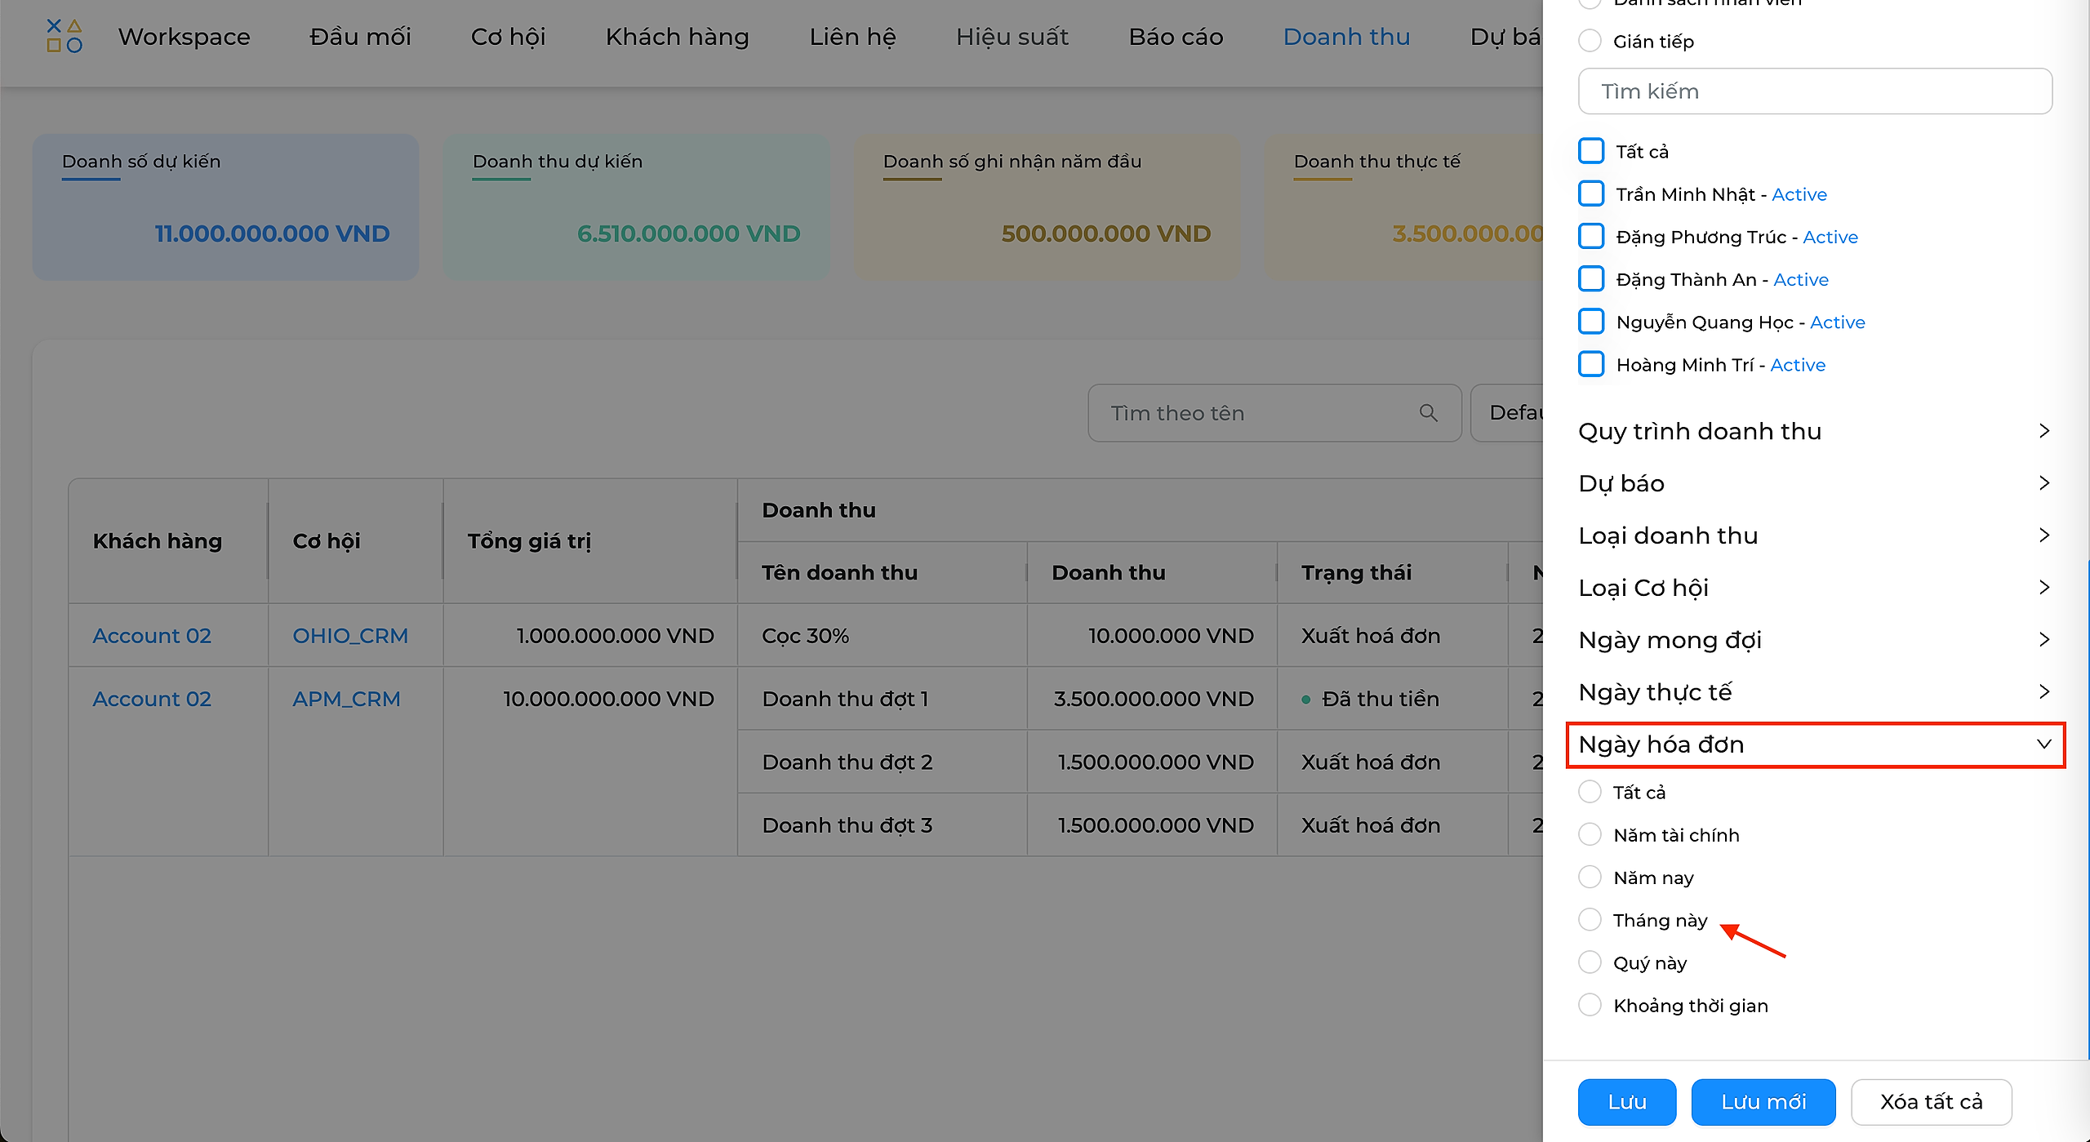Select the Gián tiếp radio option

(1590, 41)
